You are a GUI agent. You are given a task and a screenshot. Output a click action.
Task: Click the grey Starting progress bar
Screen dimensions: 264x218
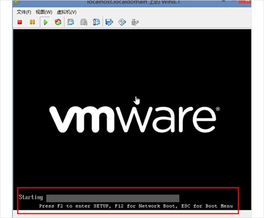tap(113, 198)
